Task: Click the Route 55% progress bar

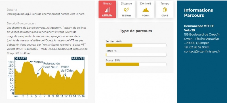Action: [136, 64]
